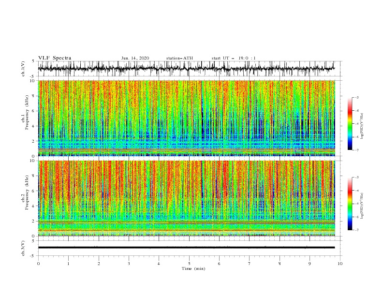Click the "8" kHz tick on ch.1 axis
This screenshot has width=383, height=296.
click(x=33, y=96)
